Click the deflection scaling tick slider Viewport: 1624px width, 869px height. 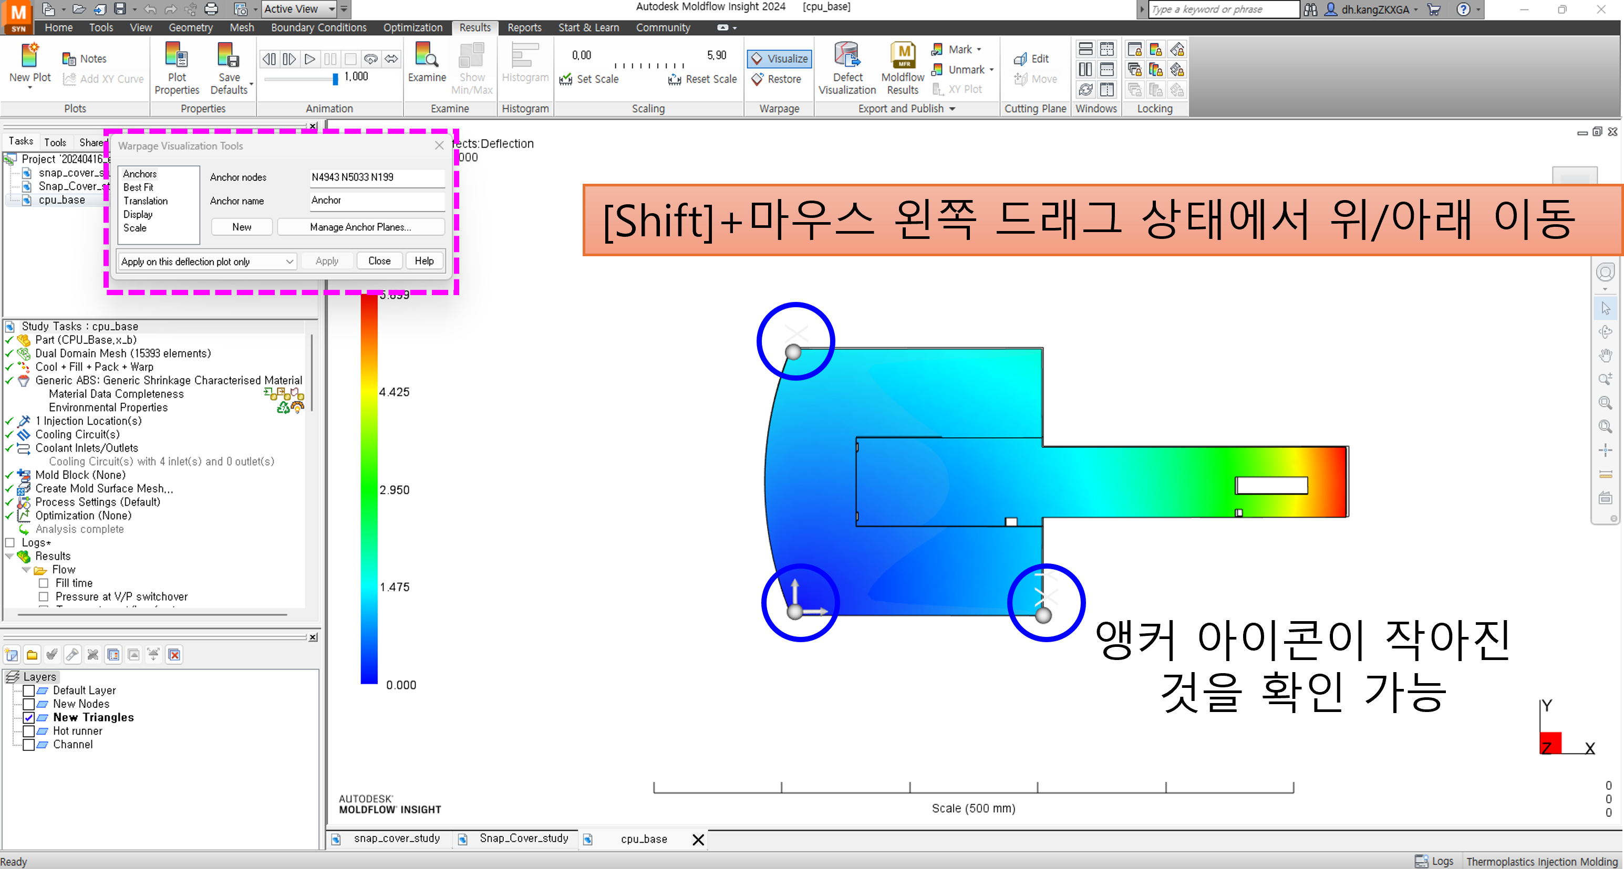click(x=649, y=65)
